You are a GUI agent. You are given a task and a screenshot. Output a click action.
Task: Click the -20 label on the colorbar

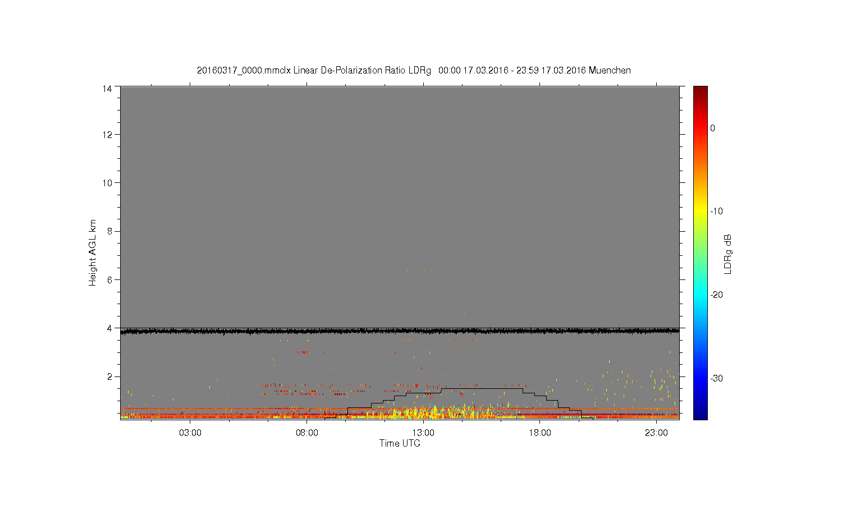coord(716,295)
